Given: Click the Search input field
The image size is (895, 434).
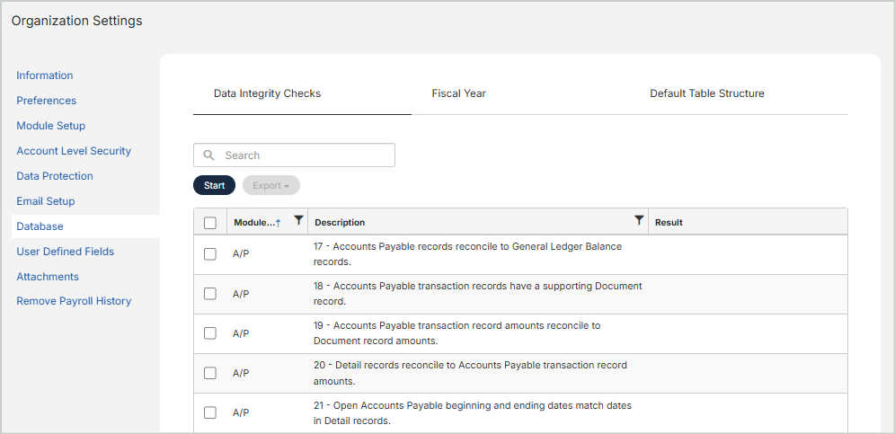Looking at the screenshot, I should tap(306, 155).
